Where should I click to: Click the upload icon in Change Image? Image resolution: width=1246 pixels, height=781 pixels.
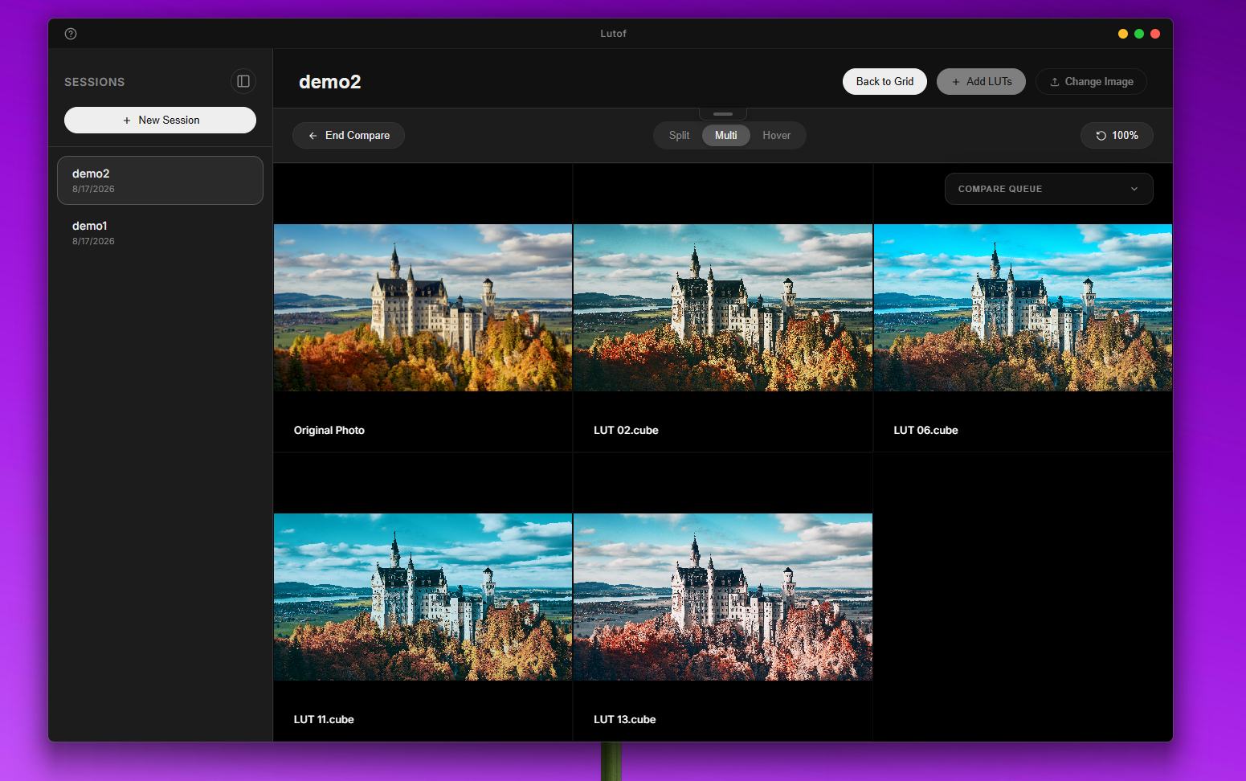1055,82
